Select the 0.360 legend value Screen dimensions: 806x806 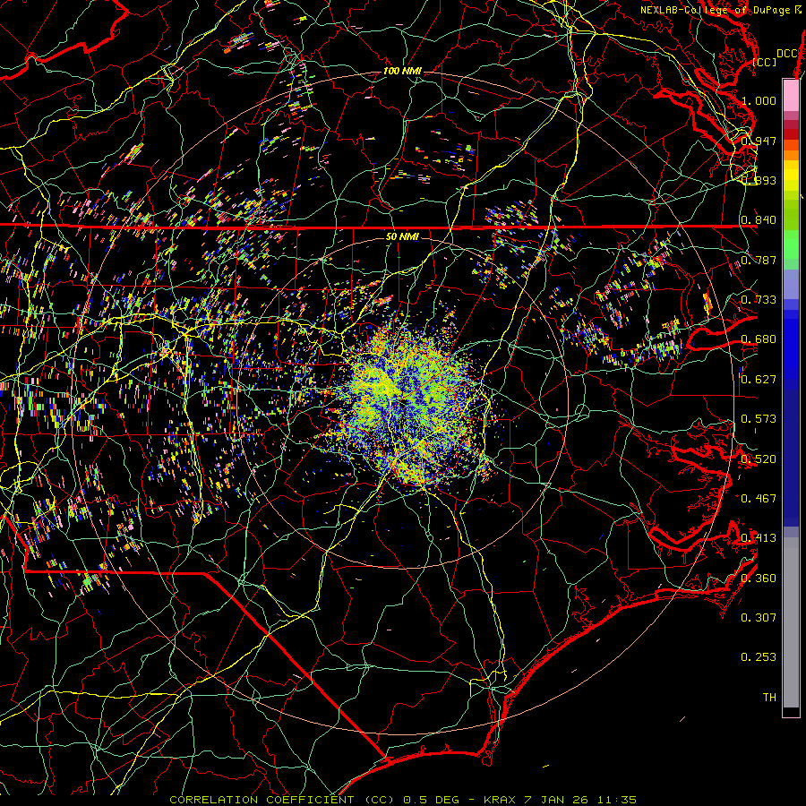(x=759, y=579)
